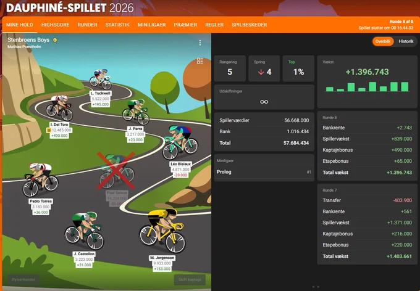This screenshot has width=420, height=291.
Task: Click the Bank 1.016.434 amount
Action: pos(298,131)
